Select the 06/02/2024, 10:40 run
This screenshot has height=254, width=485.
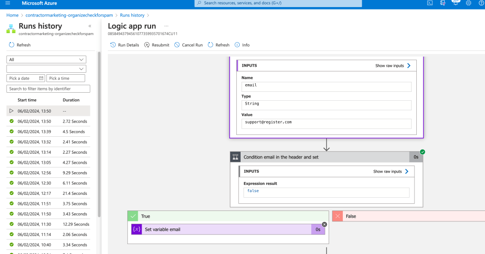pyautogui.click(x=48, y=245)
